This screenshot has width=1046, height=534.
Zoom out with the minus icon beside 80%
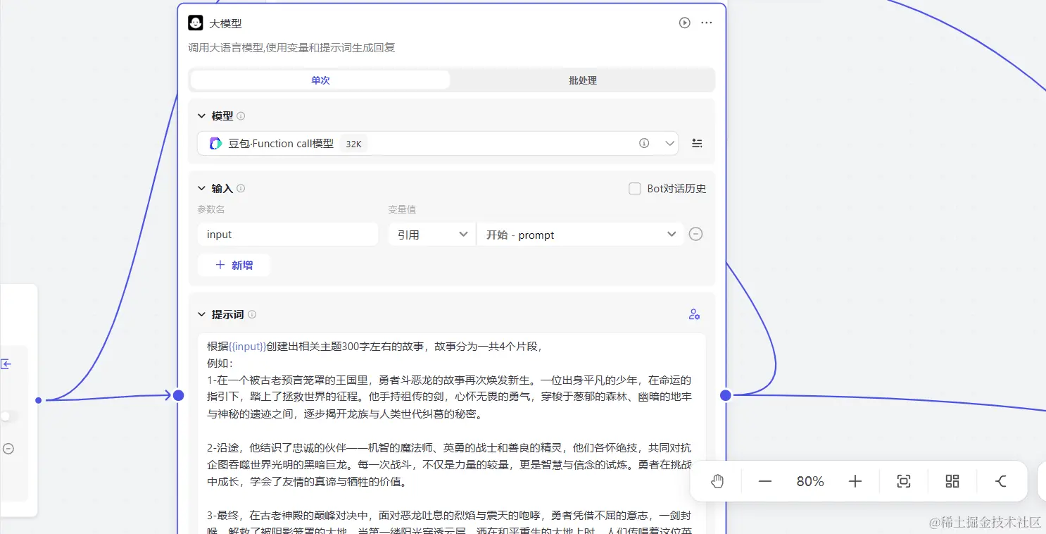coord(765,481)
